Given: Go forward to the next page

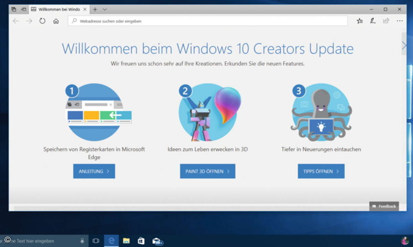Looking at the screenshot, I should coord(29,21).
